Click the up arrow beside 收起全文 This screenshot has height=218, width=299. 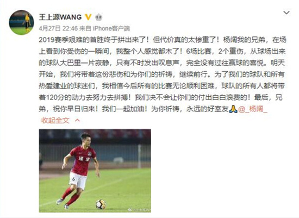pos(77,120)
